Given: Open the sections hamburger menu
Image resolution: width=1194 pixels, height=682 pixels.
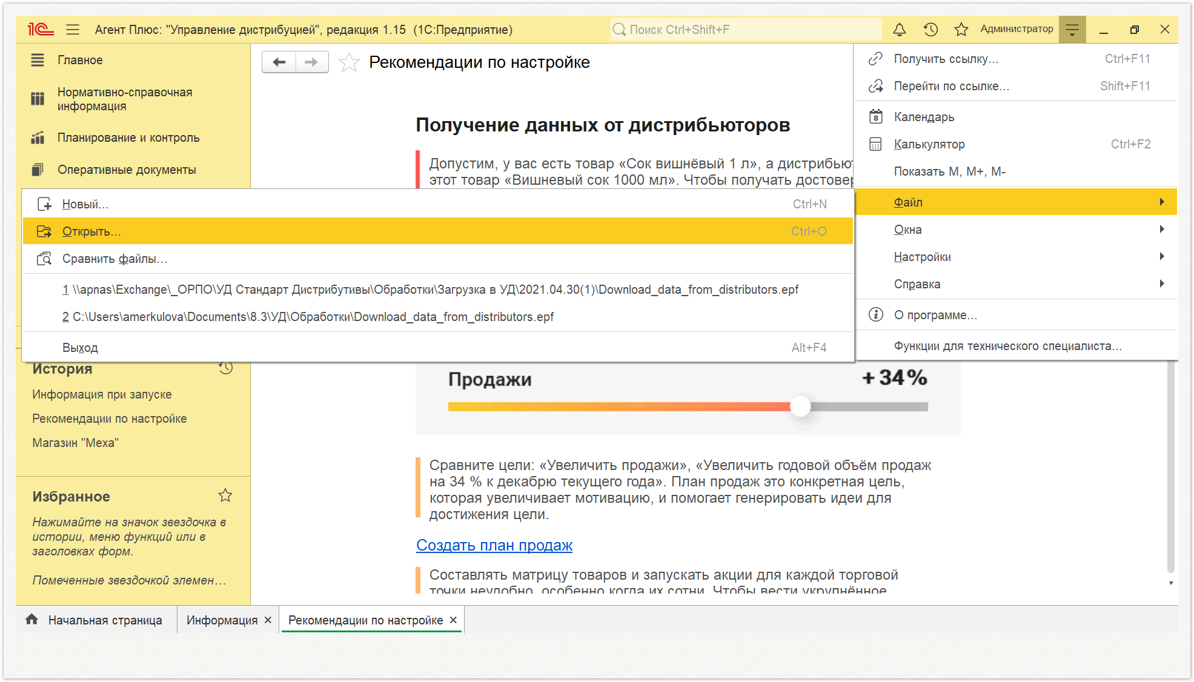Looking at the screenshot, I should coord(73,29).
